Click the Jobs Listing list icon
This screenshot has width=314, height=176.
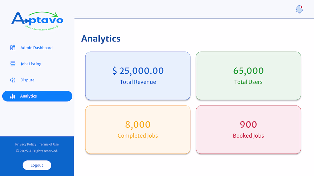13,64
